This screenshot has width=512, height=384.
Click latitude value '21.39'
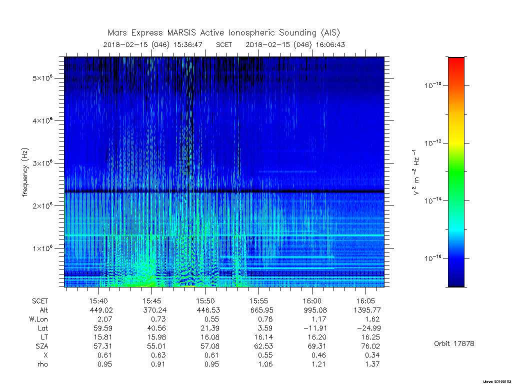(x=210, y=328)
